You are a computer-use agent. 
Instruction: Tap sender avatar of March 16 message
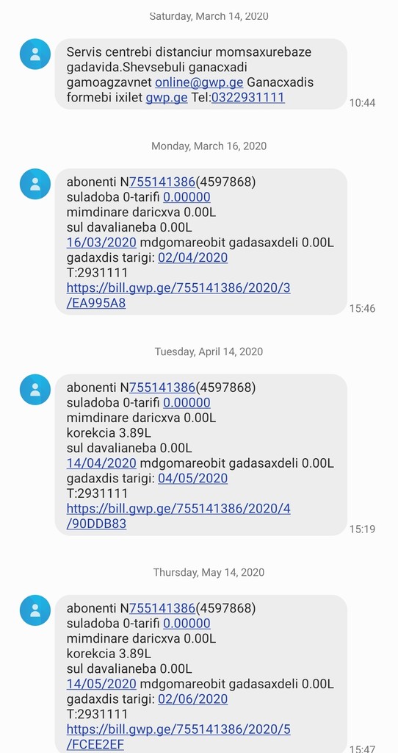pyautogui.click(x=35, y=184)
